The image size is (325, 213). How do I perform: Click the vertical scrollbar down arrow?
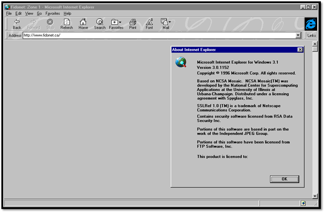pos(315,196)
